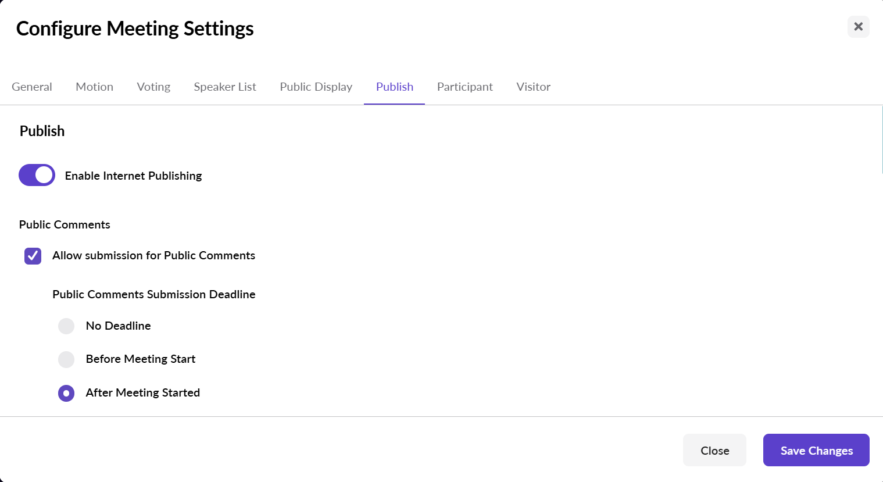Image resolution: width=883 pixels, height=482 pixels.
Task: Switch to the General tab
Action: [x=32, y=87]
